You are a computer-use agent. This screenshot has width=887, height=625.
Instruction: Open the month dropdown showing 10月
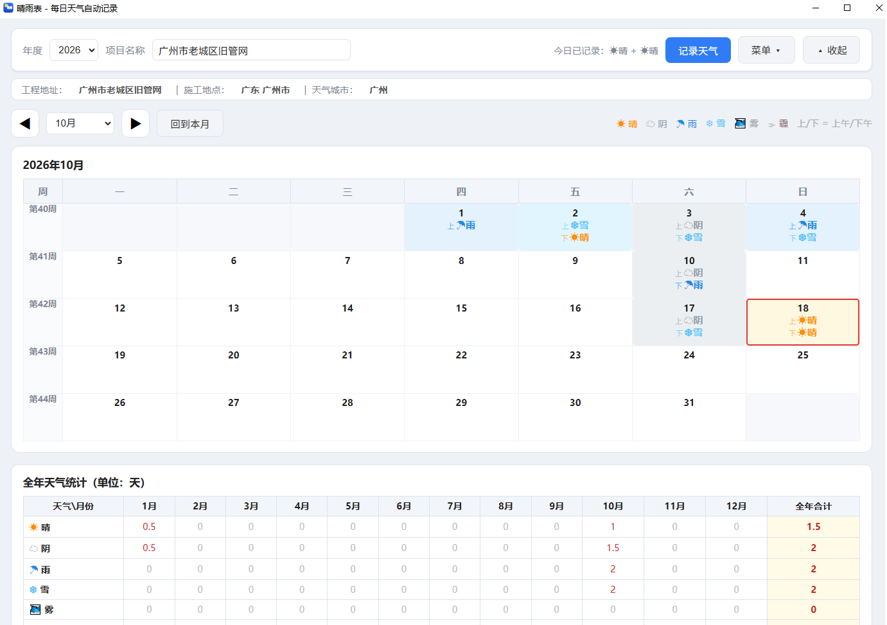tap(80, 123)
